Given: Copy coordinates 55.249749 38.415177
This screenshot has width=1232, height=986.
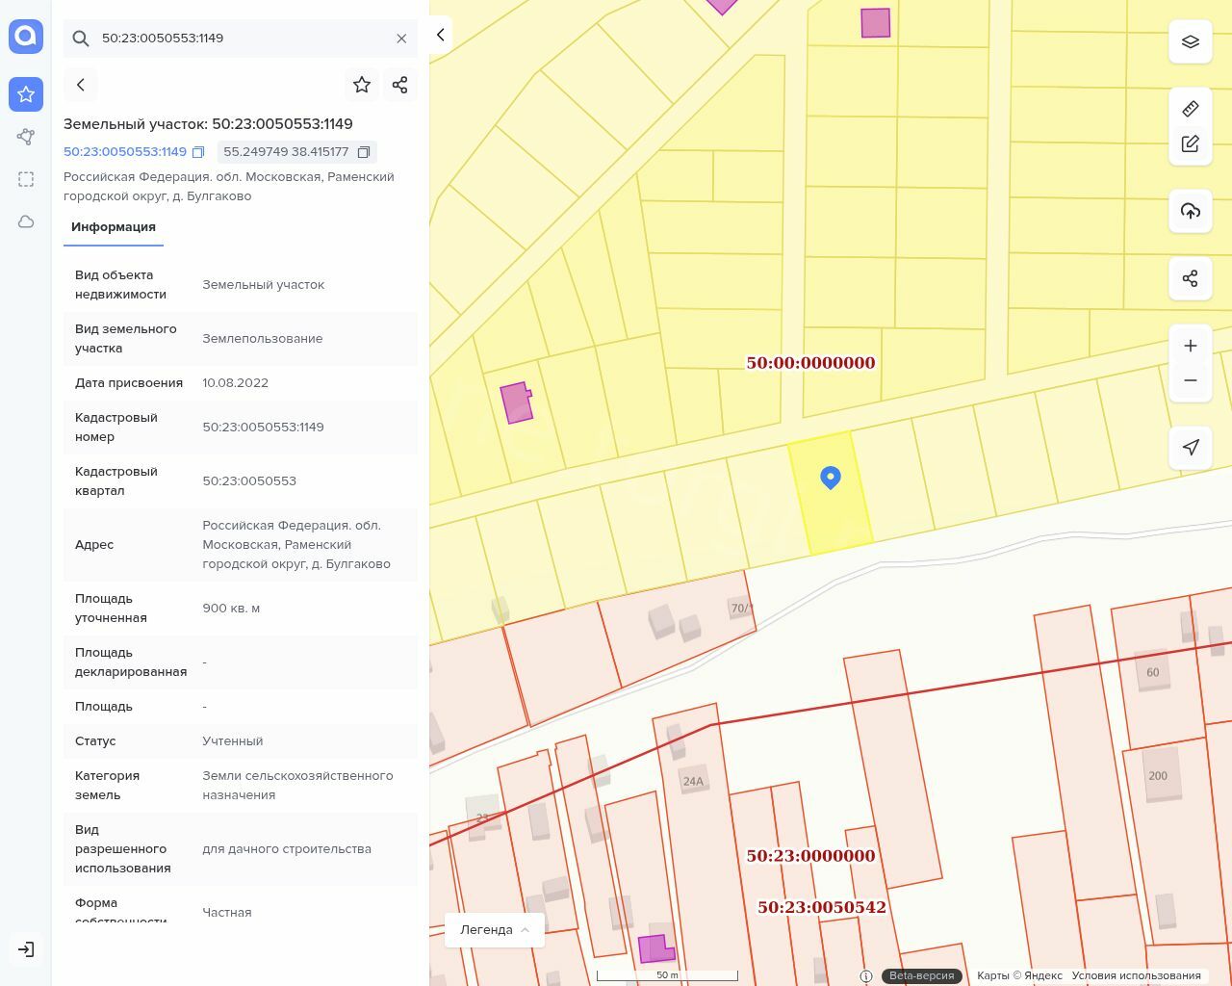Looking at the screenshot, I should coord(364,152).
